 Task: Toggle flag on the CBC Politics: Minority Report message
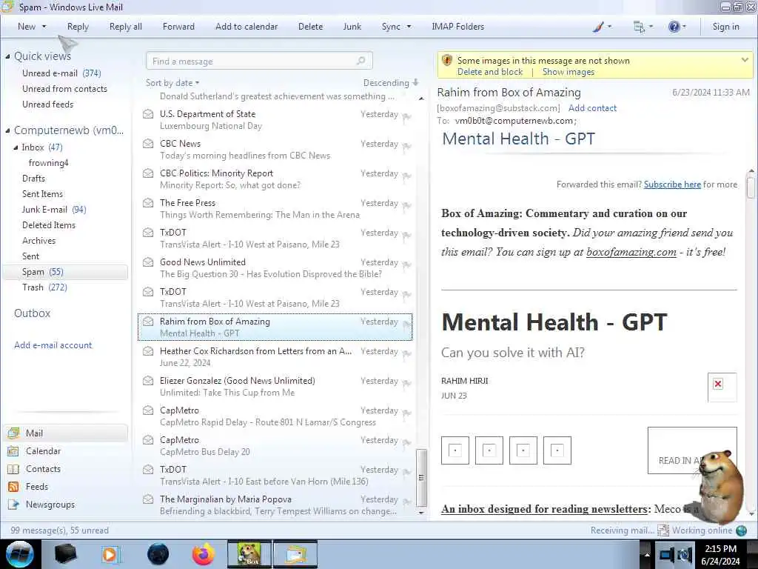406,176
